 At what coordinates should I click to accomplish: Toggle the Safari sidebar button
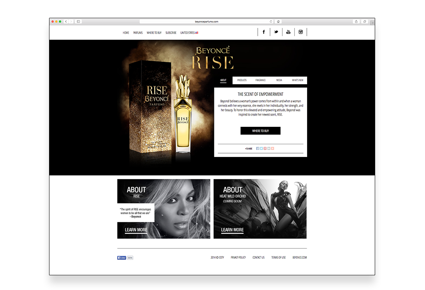click(78, 21)
